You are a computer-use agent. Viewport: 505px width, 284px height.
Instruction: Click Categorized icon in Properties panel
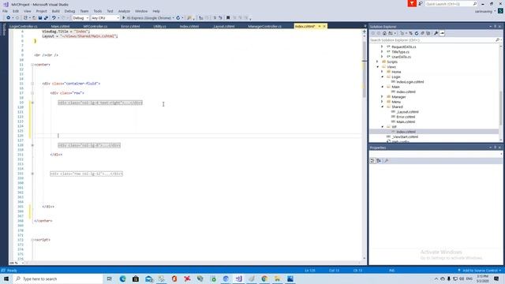(x=372, y=160)
